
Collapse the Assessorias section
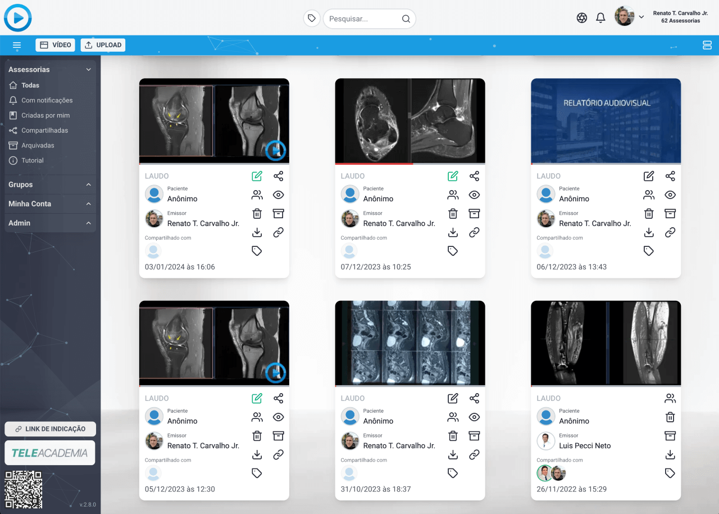[88, 70]
